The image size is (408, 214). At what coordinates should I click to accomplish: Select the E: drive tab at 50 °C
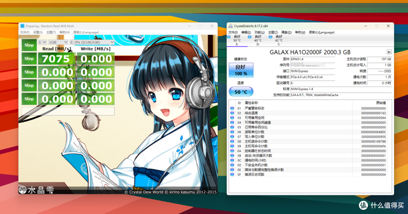click(237, 40)
